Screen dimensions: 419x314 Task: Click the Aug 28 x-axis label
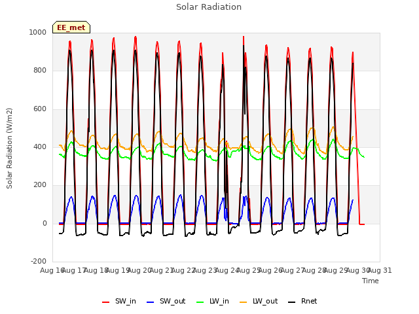[314, 270]
